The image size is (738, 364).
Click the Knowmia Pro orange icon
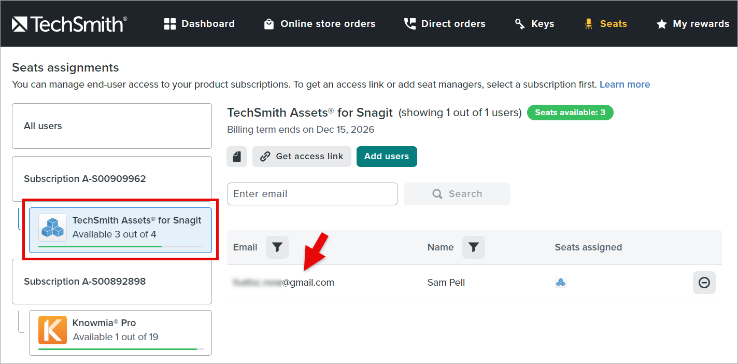pyautogui.click(x=52, y=330)
